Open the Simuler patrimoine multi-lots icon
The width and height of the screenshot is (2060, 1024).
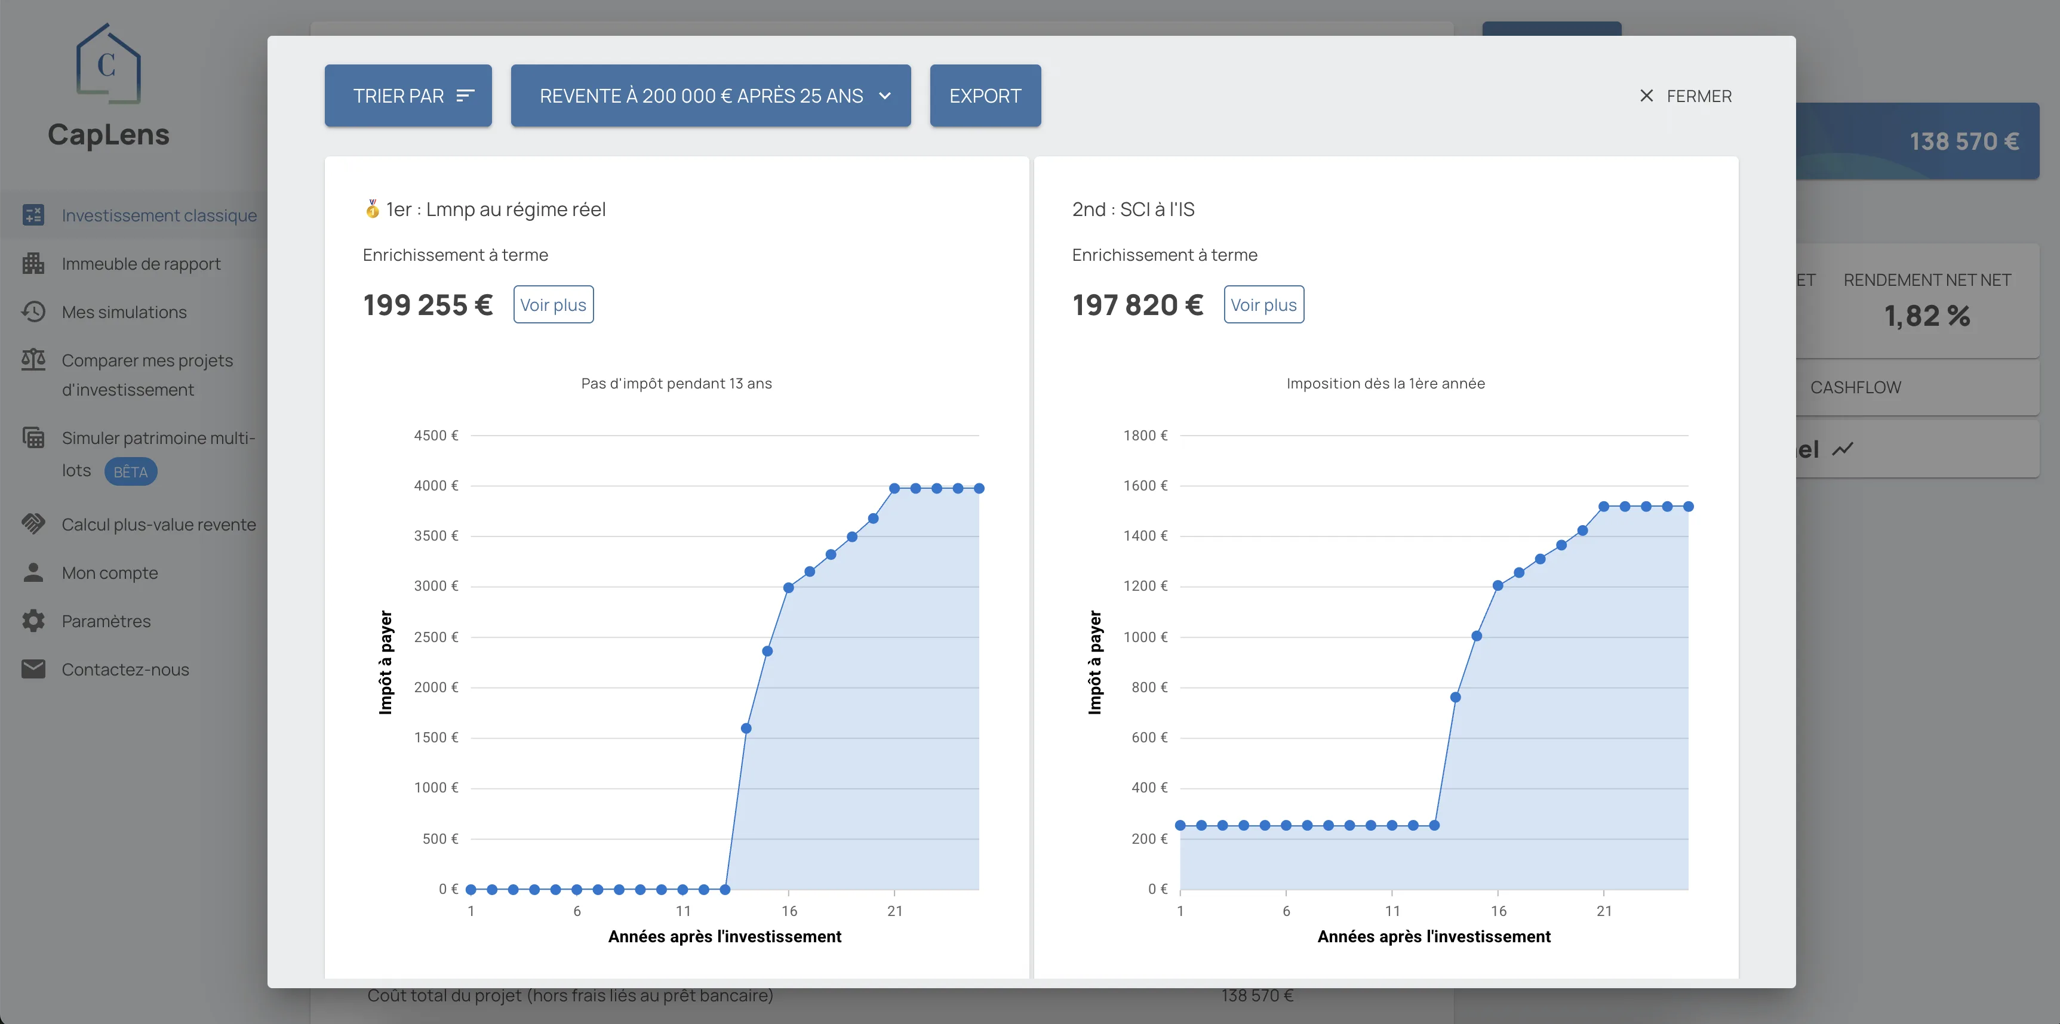[x=33, y=437]
